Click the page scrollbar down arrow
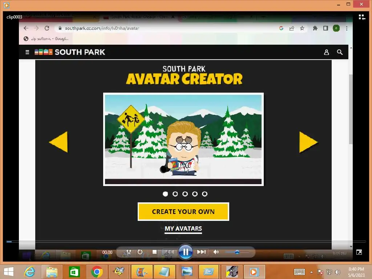Viewport: 372px width, 279px height. 351,247
